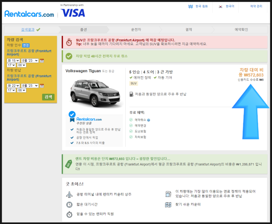Click drop-off location 프랑크푸르트 공항 link

coord(29,78)
